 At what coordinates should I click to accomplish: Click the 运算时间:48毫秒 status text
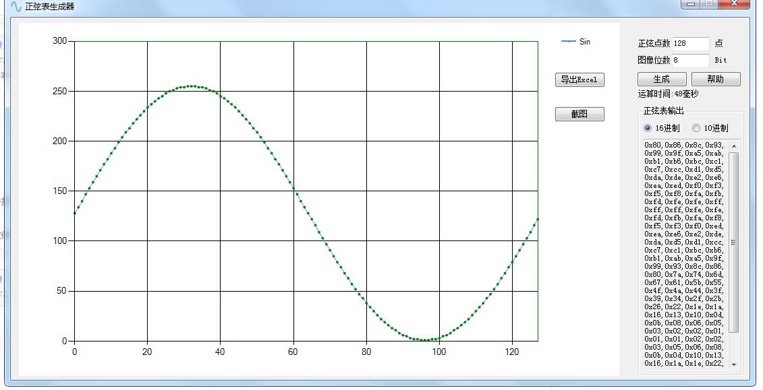pyautogui.click(x=668, y=94)
